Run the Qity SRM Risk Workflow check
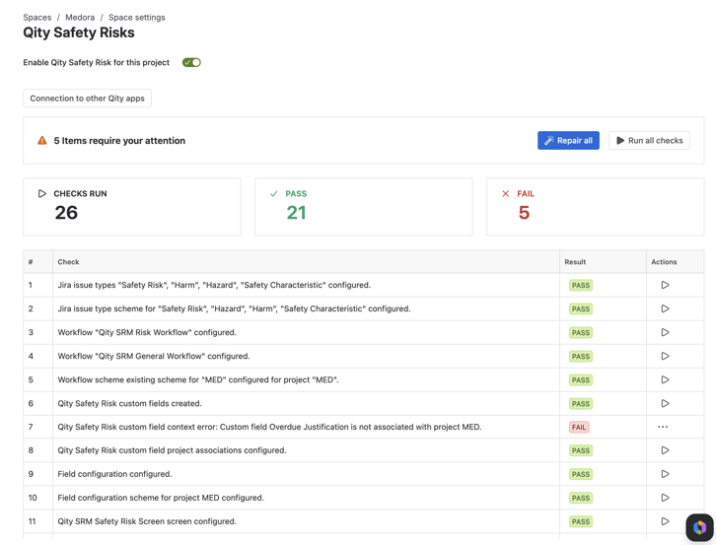 click(665, 332)
